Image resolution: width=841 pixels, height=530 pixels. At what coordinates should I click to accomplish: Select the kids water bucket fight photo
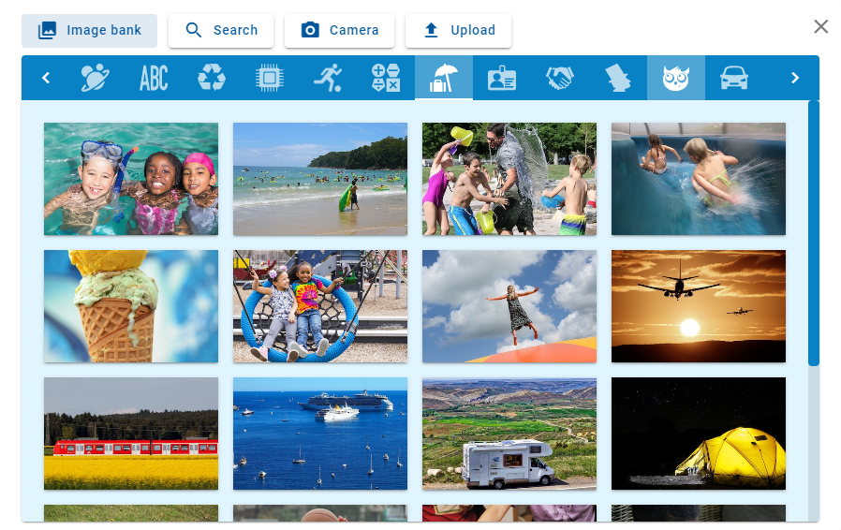click(x=509, y=179)
